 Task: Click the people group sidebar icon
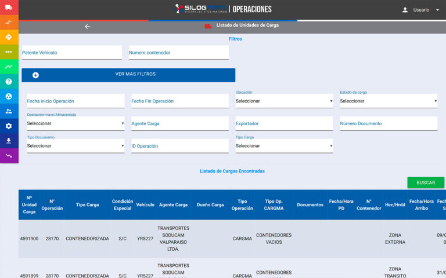(x=9, y=111)
